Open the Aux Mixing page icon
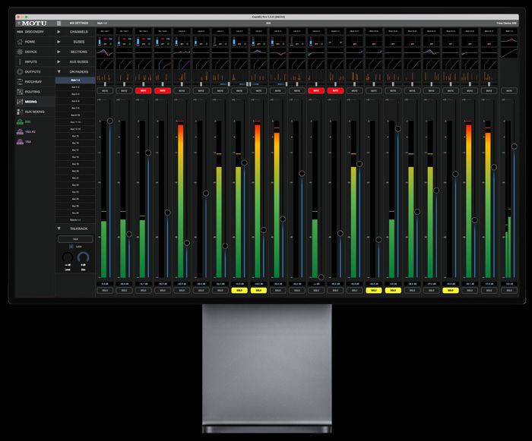 tap(19, 112)
